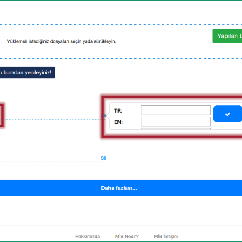This screenshot has height=242, width=242.
Task: Focus the EN text input field
Action: (x=176, y=122)
